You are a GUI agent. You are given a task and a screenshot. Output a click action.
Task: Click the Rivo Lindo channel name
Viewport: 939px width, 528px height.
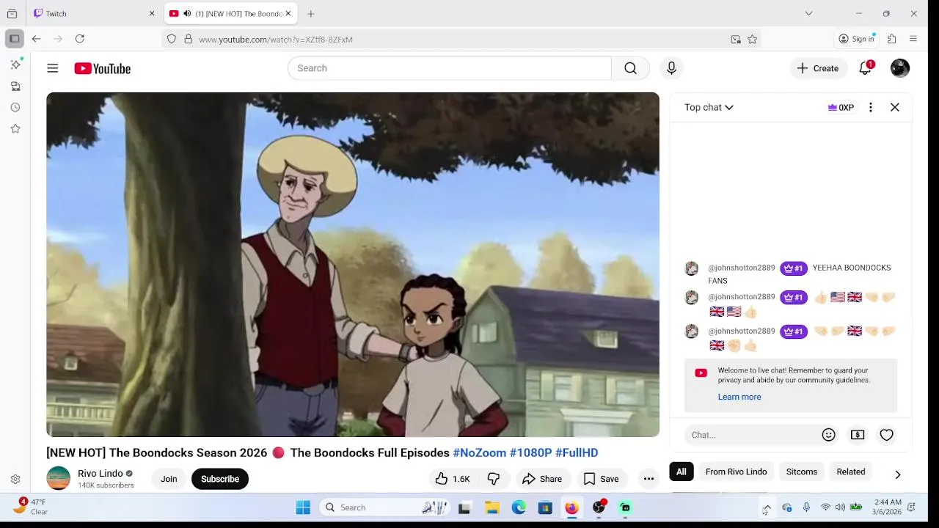(x=101, y=473)
